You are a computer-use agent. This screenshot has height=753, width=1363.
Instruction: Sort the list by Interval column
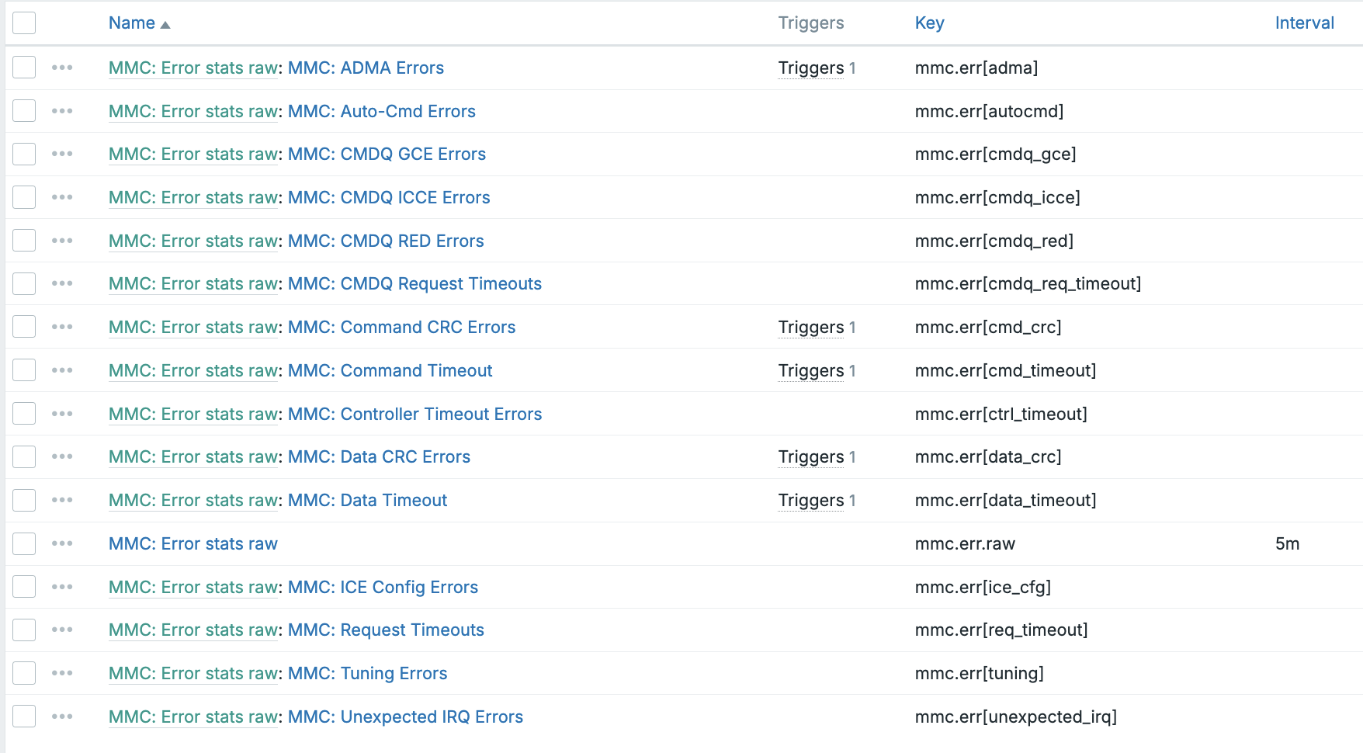click(1304, 23)
